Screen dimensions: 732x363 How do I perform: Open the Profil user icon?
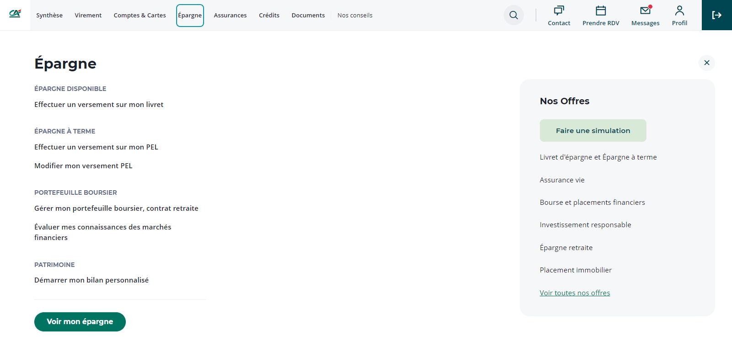point(679,11)
